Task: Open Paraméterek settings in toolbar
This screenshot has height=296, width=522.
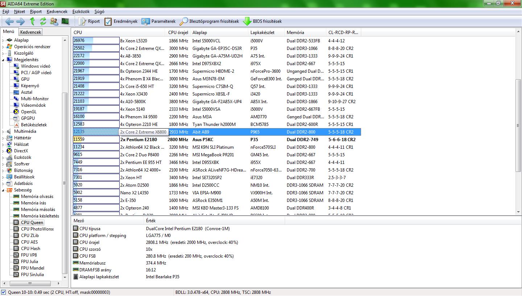Action: click(x=159, y=21)
